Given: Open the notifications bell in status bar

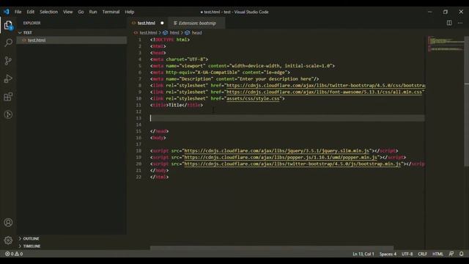Looking at the screenshot, I should [461, 254].
